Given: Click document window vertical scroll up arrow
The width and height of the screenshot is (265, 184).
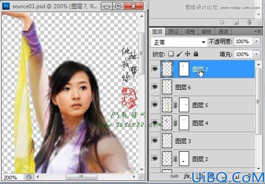Looking at the screenshot, I should pyautogui.click(x=142, y=16).
